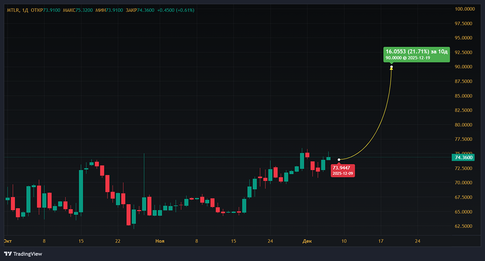Click the 1Д interval in chart legend

[x=25, y=10]
